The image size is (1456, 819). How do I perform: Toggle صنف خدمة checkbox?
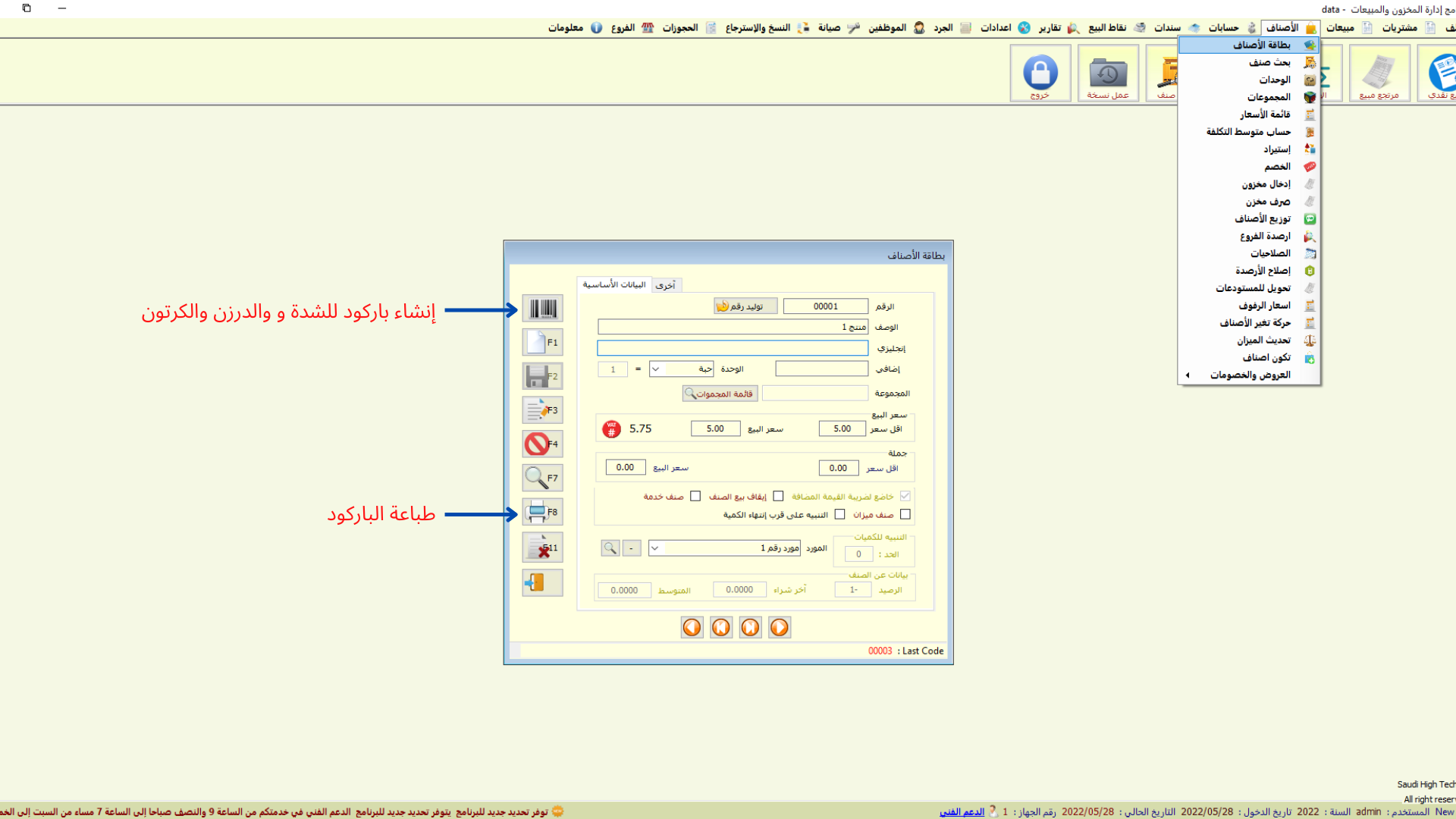coord(695,496)
